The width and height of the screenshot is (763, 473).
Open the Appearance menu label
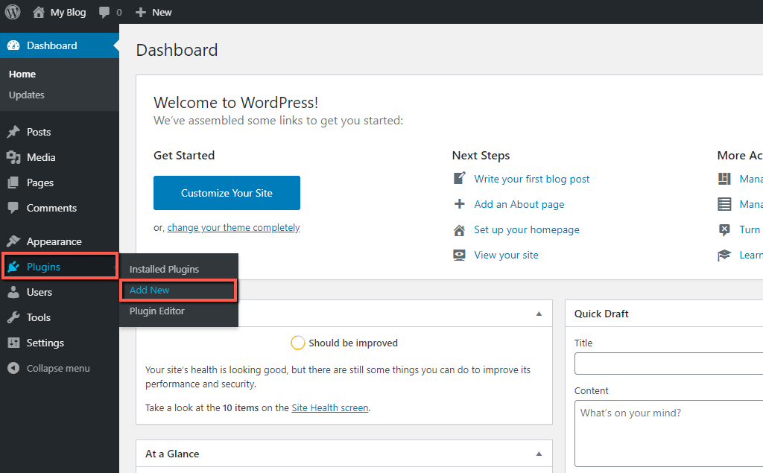(54, 241)
